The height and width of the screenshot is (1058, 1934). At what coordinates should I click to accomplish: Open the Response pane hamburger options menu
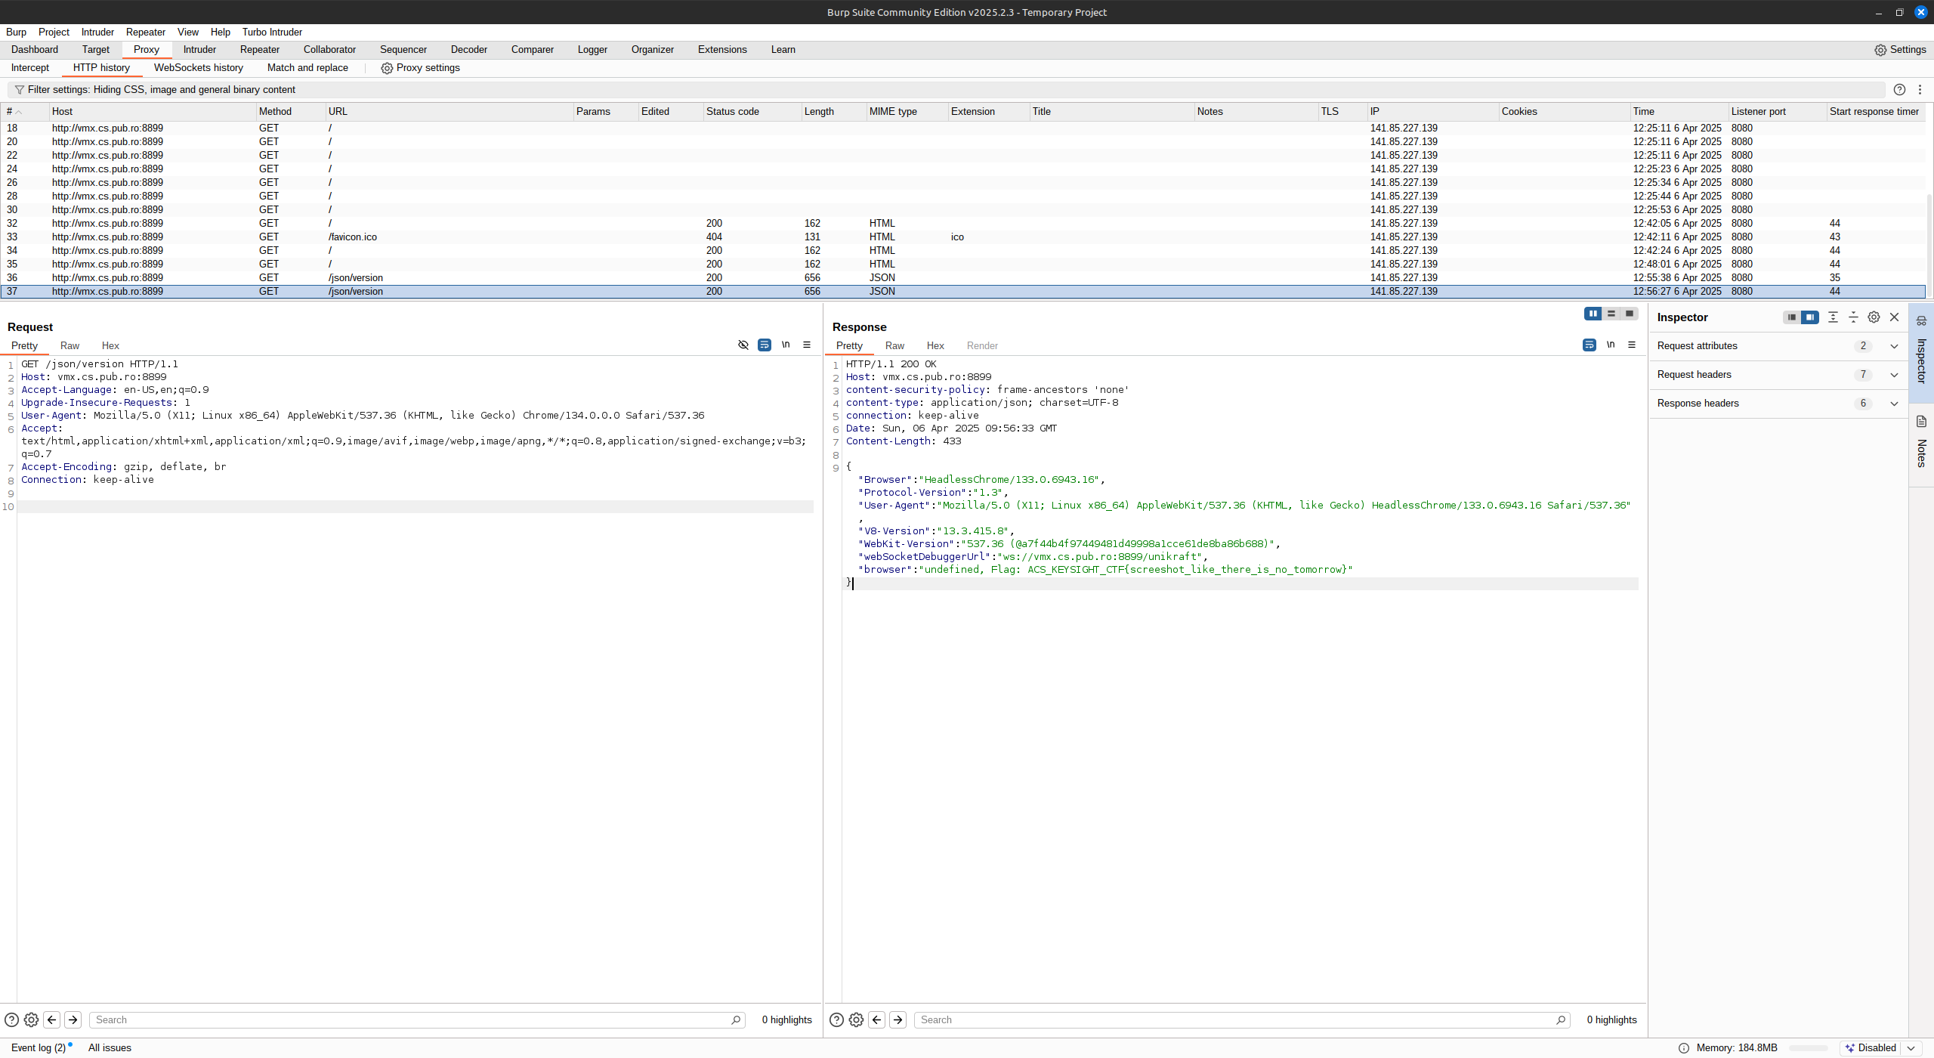[x=1632, y=345]
